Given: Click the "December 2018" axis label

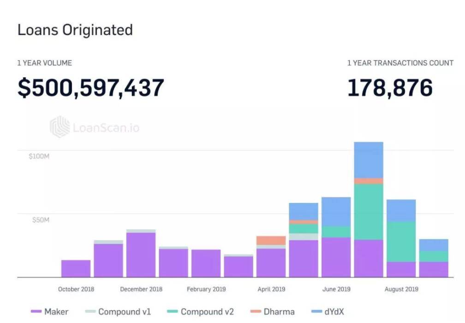Looking at the screenshot, I should 141,289.
